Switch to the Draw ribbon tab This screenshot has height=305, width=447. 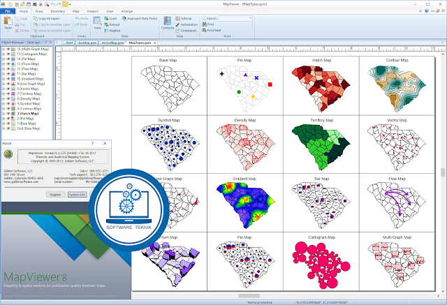pyautogui.click(x=39, y=11)
